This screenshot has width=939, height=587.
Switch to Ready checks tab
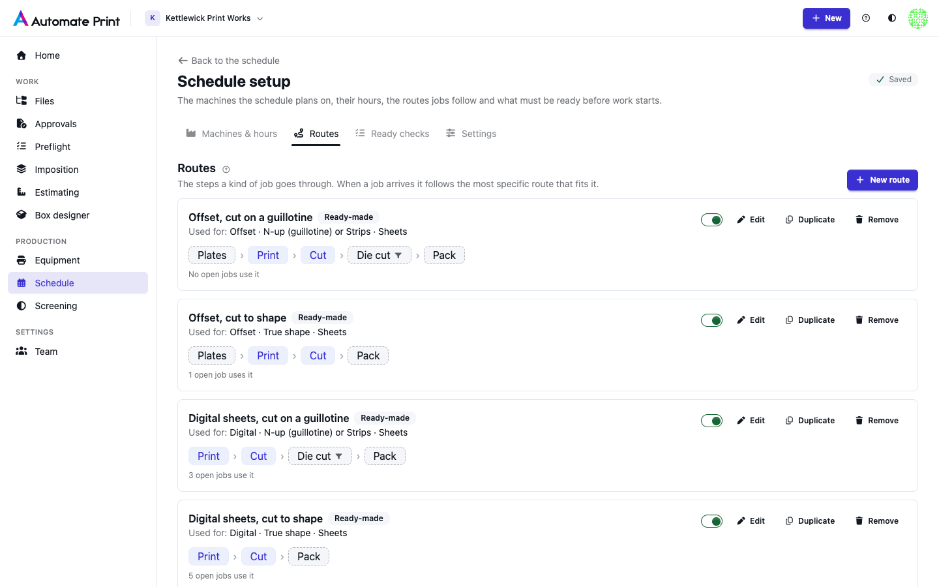(393, 134)
